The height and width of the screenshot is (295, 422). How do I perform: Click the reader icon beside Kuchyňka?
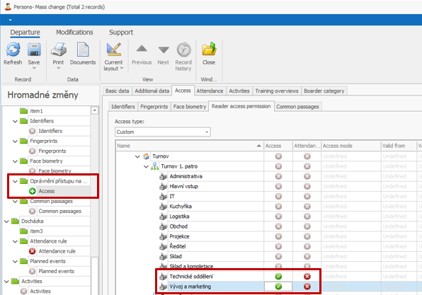tap(163, 207)
